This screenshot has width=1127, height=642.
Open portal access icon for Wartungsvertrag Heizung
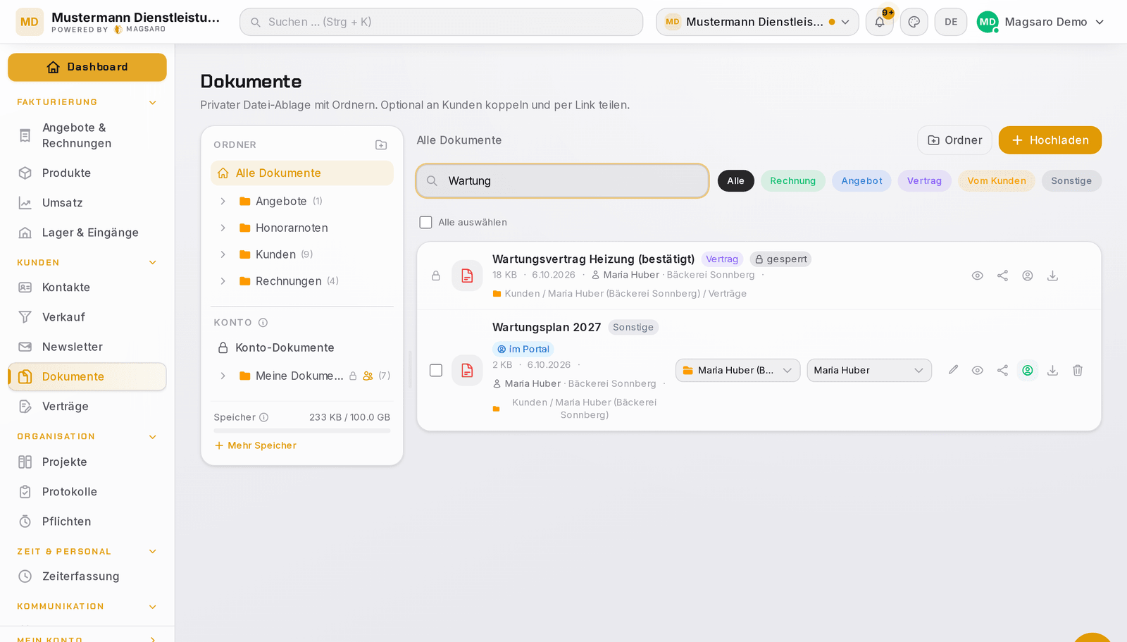[1028, 276]
